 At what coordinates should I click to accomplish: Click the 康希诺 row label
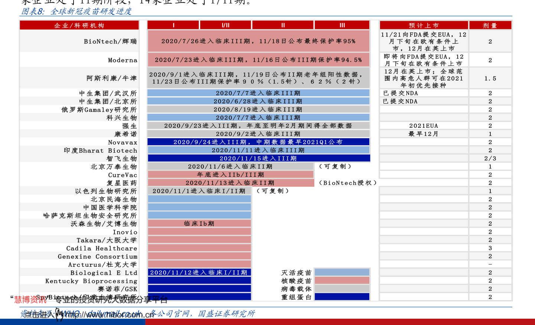coord(126,134)
